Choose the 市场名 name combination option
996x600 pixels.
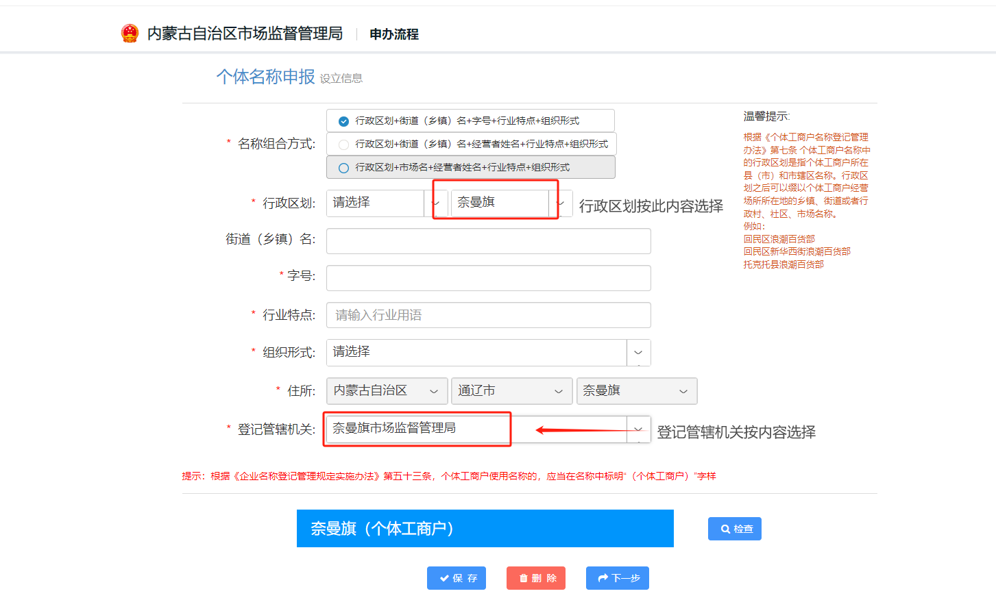344,168
